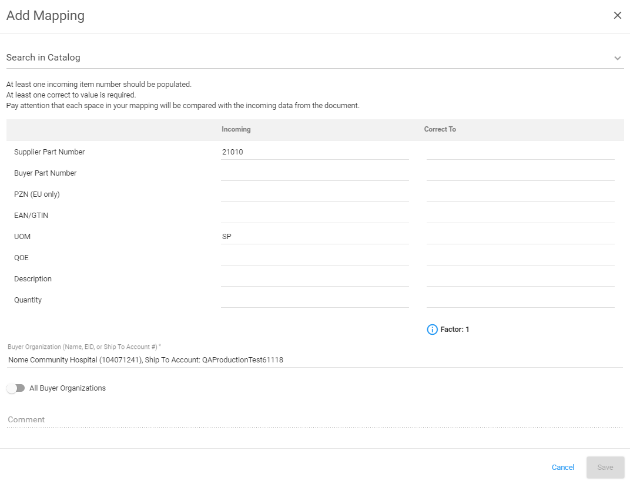Close the Add Mapping dialog
This screenshot has width=630, height=484.
pos(617,15)
